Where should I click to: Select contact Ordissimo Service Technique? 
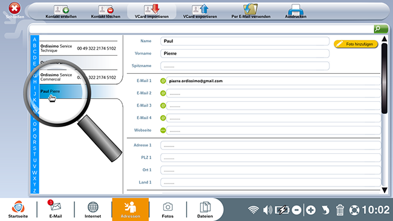tap(79, 48)
